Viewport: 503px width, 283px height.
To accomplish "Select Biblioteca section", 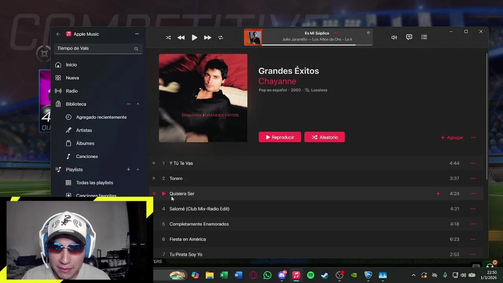I will pos(76,104).
